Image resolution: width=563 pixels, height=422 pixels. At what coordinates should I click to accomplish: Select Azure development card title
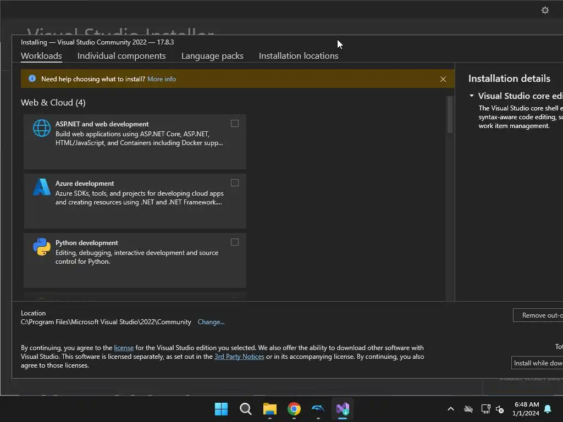coord(84,184)
